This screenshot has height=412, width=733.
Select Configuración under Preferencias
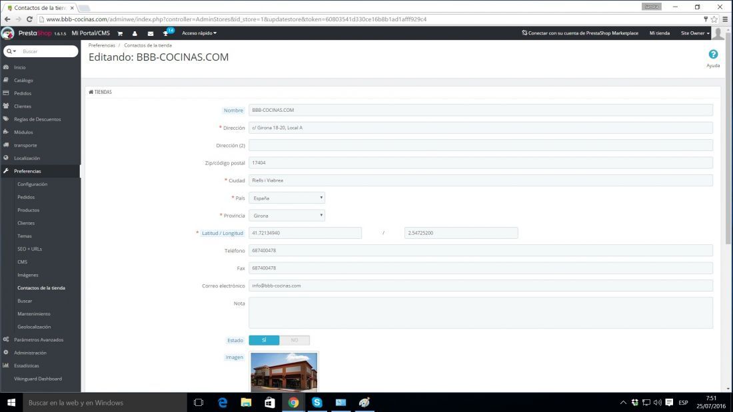(x=32, y=184)
